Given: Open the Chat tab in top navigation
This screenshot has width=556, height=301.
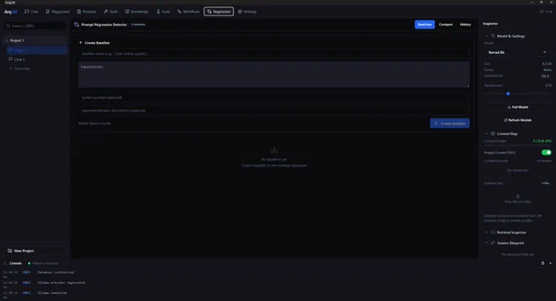Looking at the screenshot, I should (x=31, y=11).
